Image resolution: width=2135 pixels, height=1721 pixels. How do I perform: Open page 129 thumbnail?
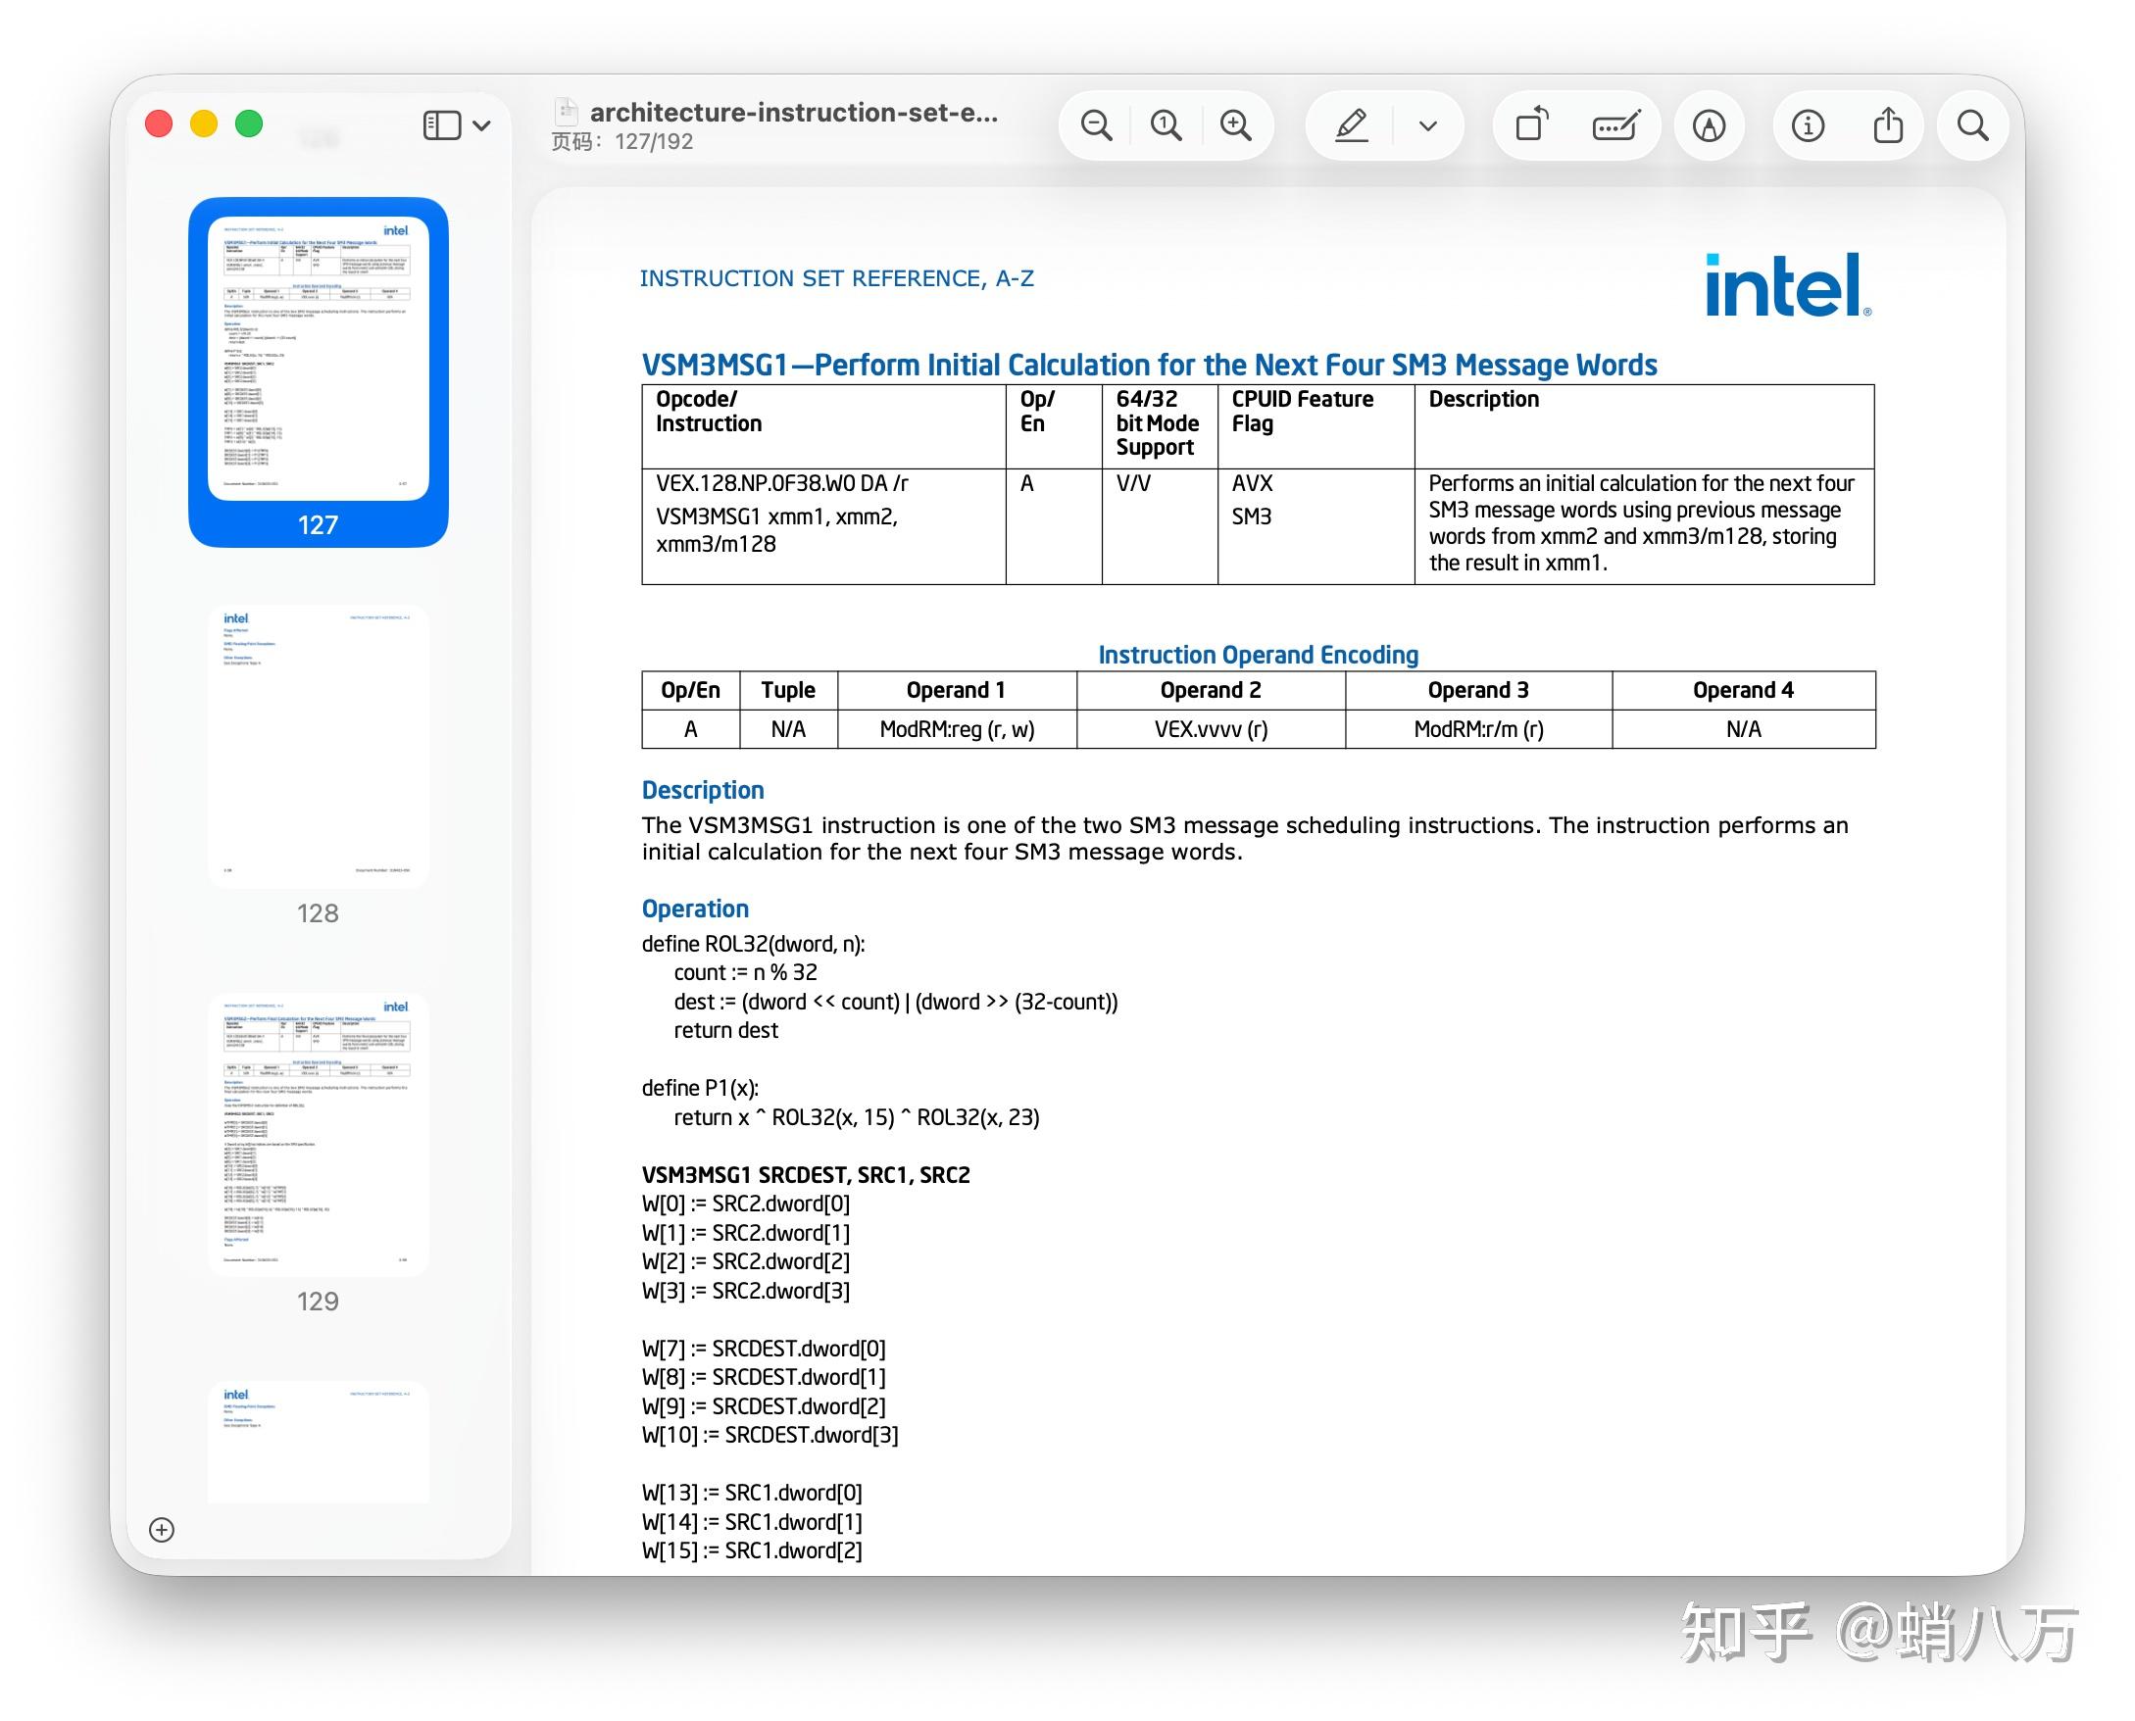pyautogui.click(x=319, y=1133)
